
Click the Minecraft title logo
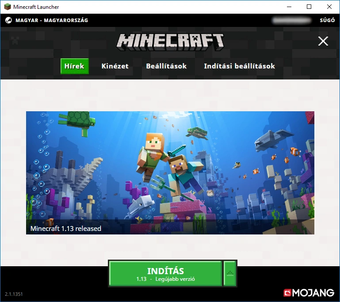(170, 42)
